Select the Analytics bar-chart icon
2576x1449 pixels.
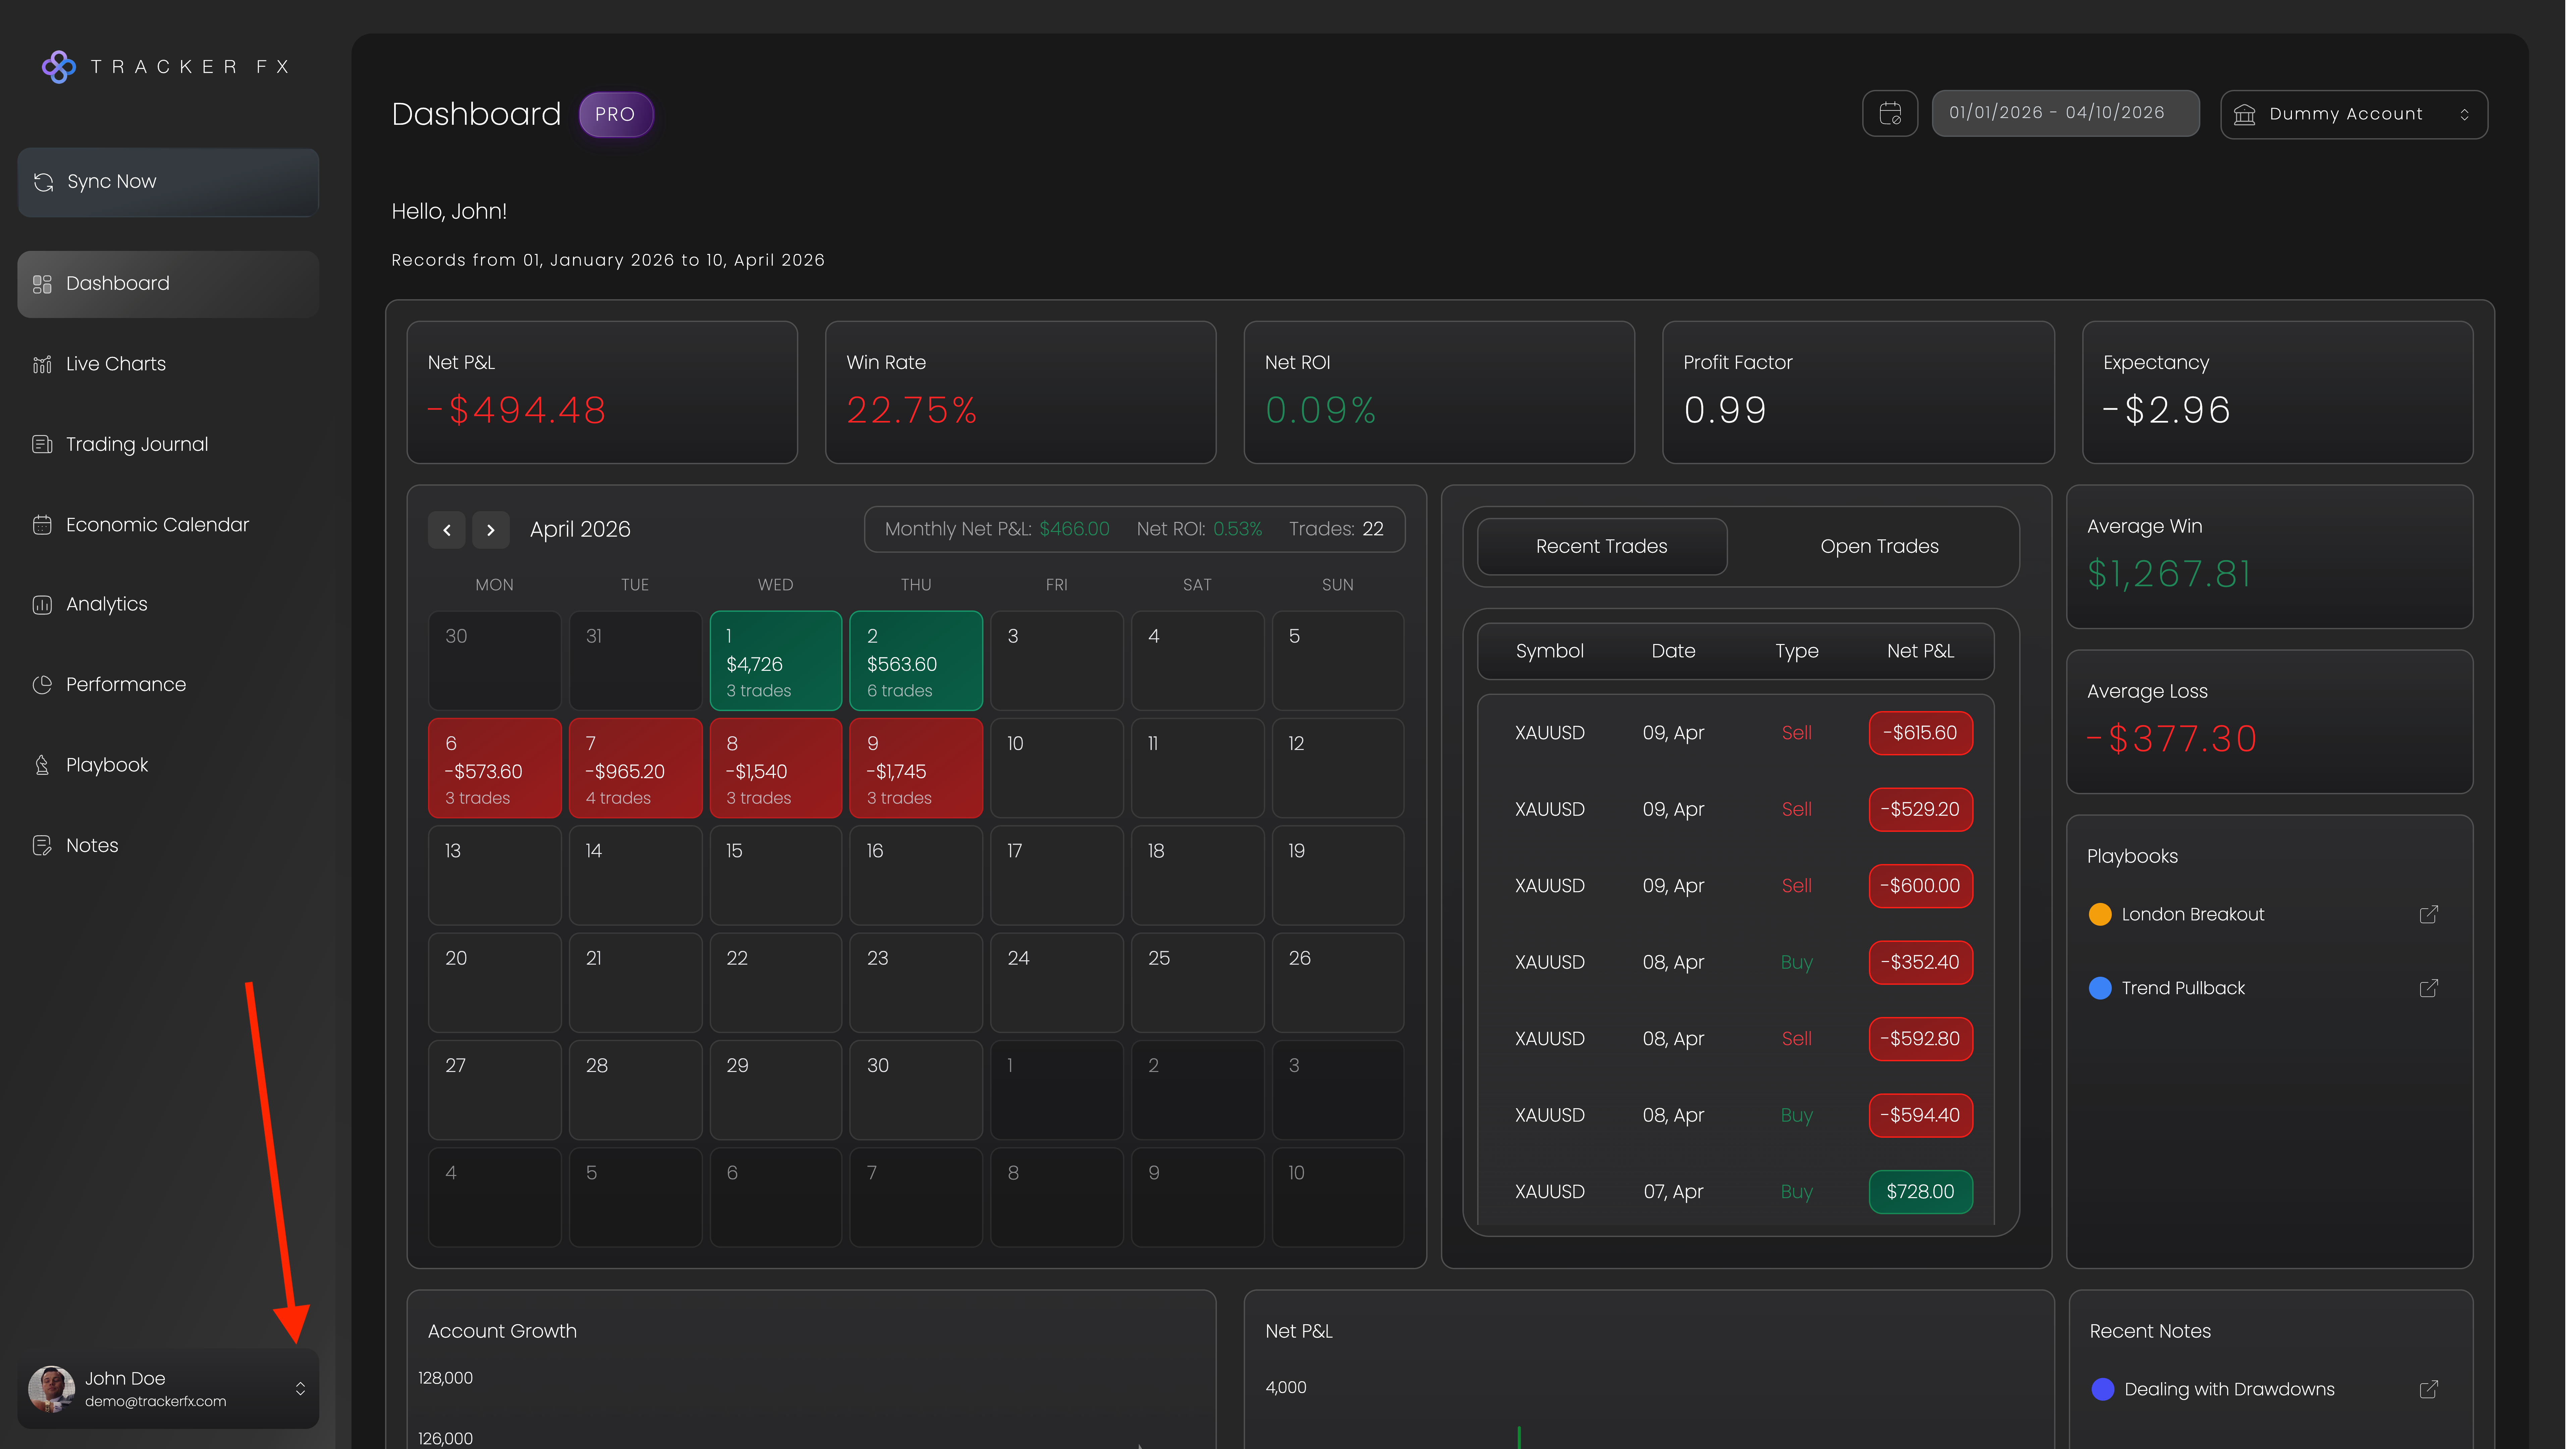click(42, 604)
